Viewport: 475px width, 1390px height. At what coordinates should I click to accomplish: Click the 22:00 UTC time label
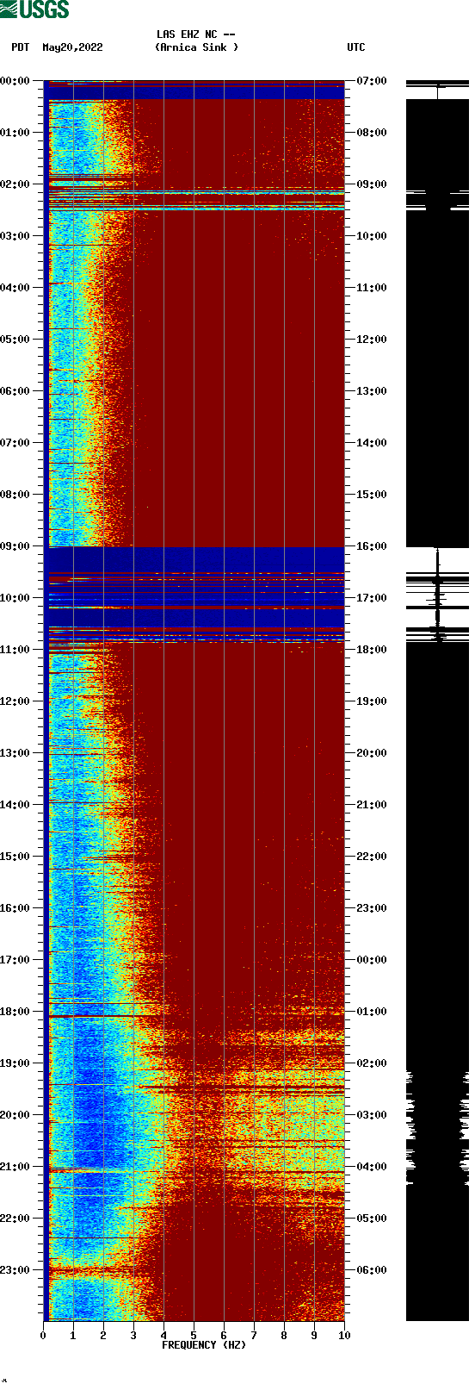[372, 857]
